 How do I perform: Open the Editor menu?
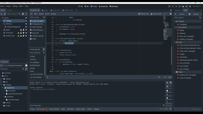tap(21, 6)
